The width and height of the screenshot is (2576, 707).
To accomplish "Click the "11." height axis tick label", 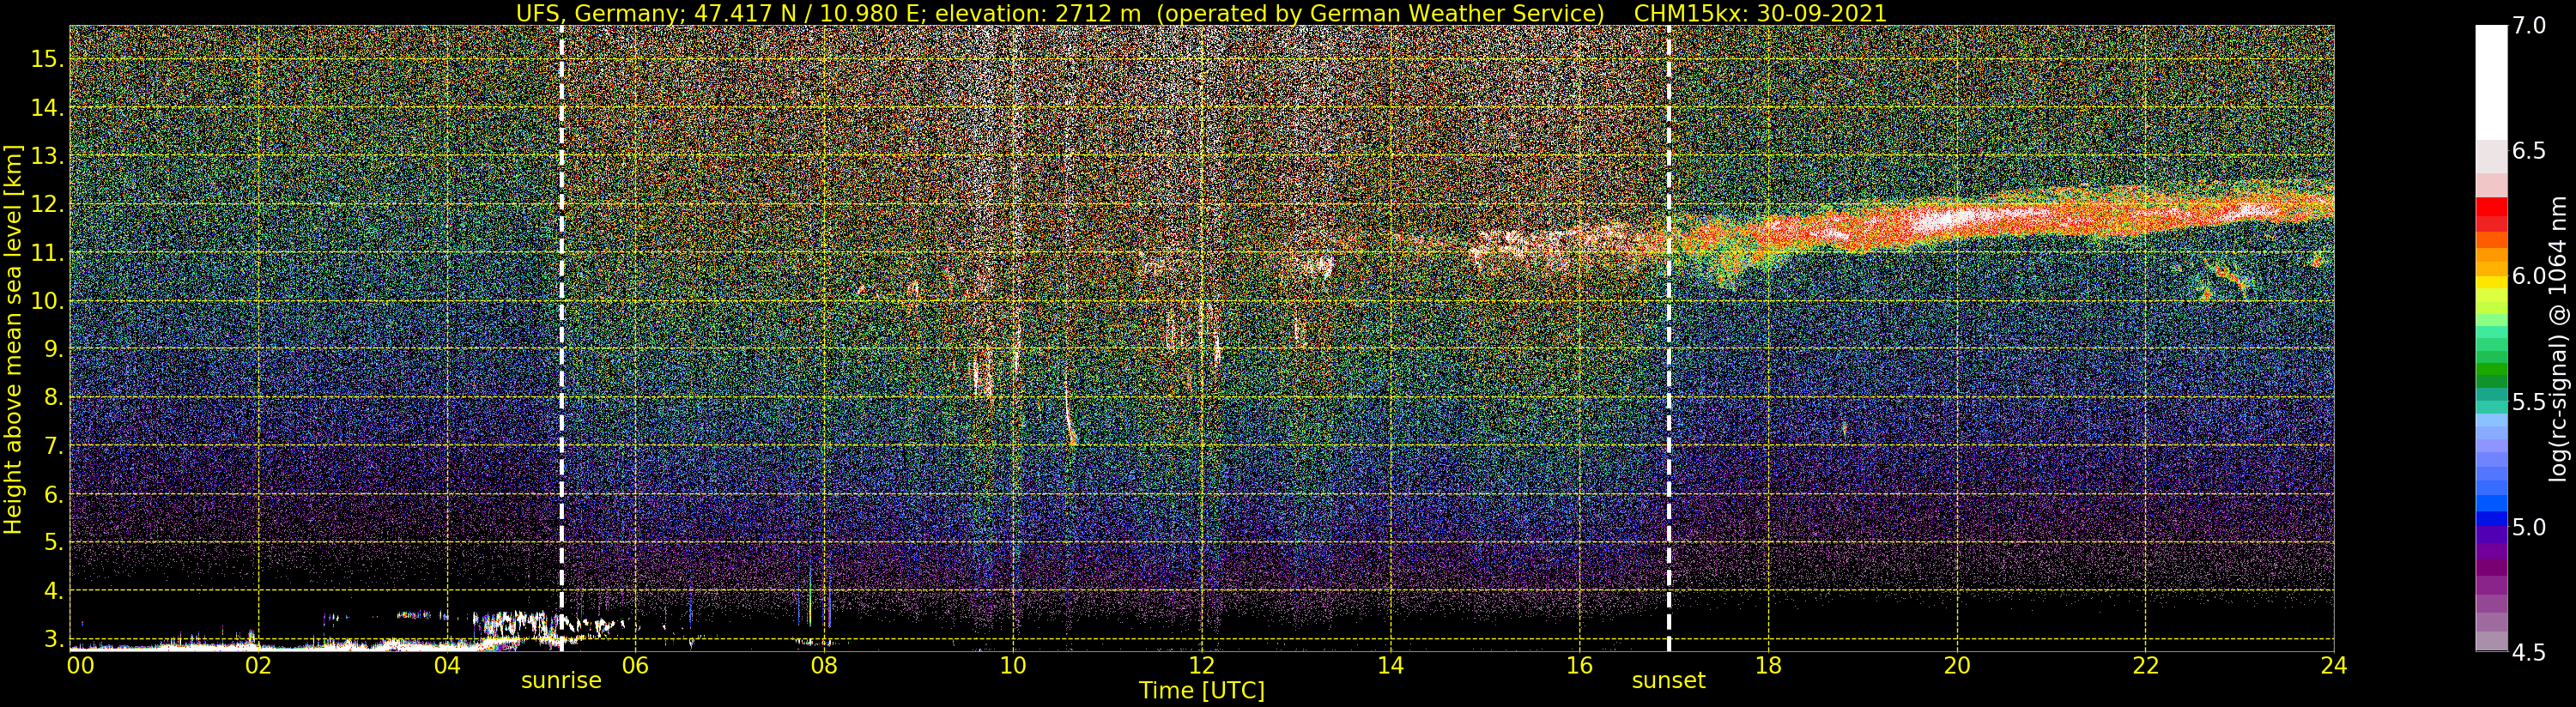I will point(48,253).
